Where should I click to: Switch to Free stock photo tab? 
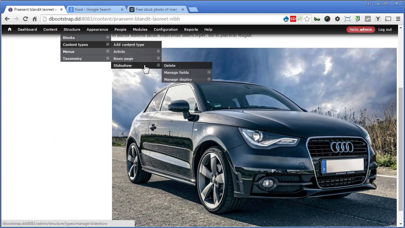pyautogui.click(x=157, y=9)
